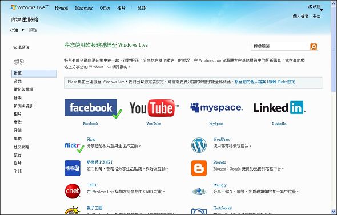The width and height of the screenshot is (337, 215).
Task: Click the Multiply people icon
Action: click(199, 191)
